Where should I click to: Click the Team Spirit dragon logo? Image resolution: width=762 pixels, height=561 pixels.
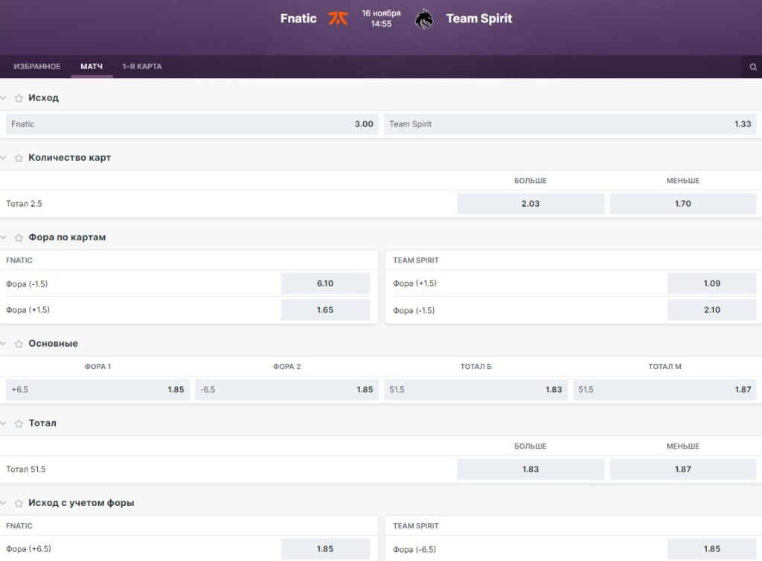423,19
